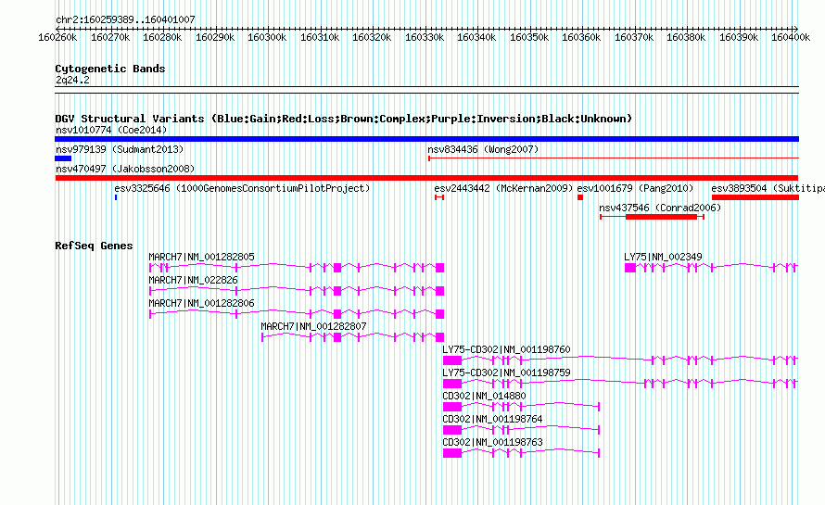Click the esv3325646 1000GenomesConsortiumPilotProject label
Screen dimensions: 825x505
click(x=242, y=188)
